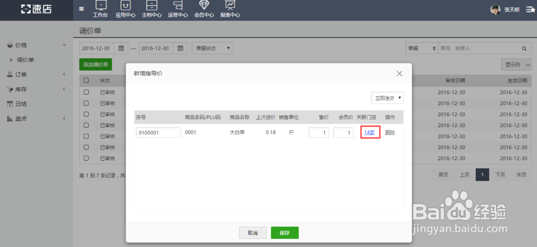Expand the 订单 sidebar section
The height and width of the screenshot is (247, 537).
[x=37, y=74]
